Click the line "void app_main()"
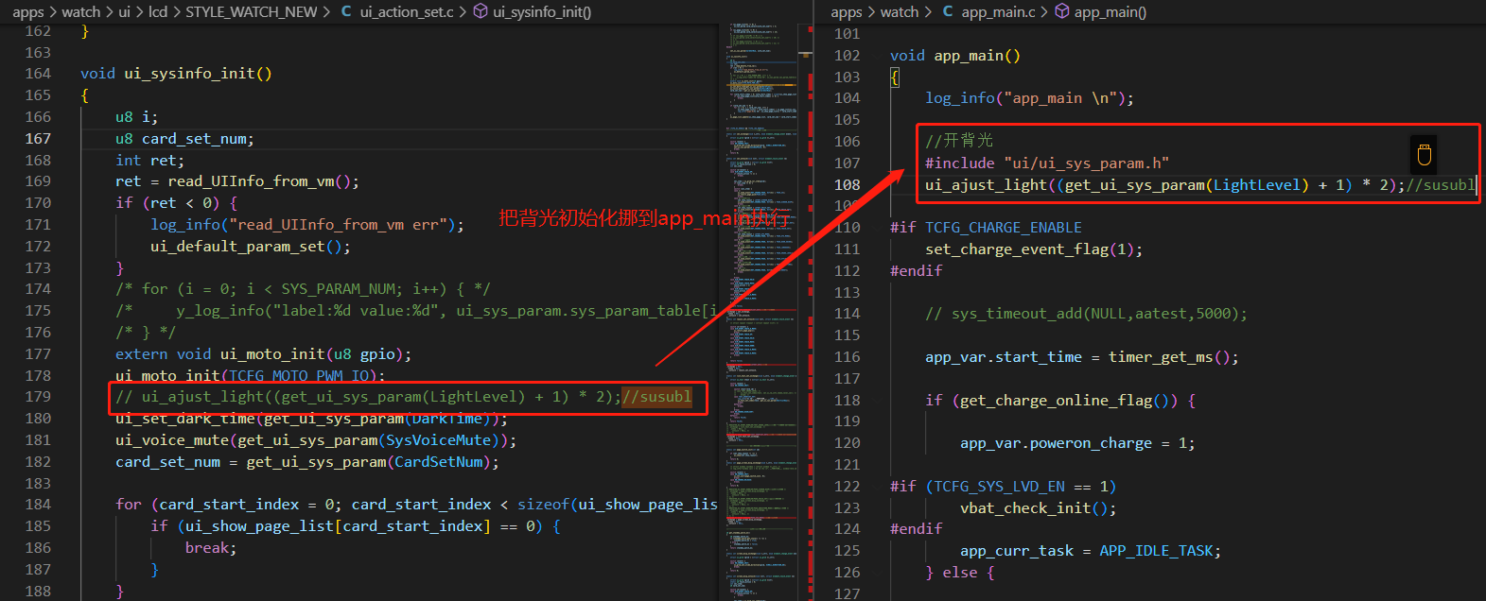The width and height of the screenshot is (1486, 601). tap(955, 56)
